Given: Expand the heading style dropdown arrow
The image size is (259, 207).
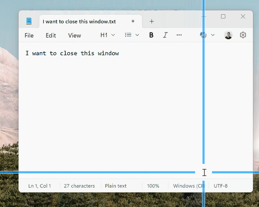Looking at the screenshot, I should [113, 35].
